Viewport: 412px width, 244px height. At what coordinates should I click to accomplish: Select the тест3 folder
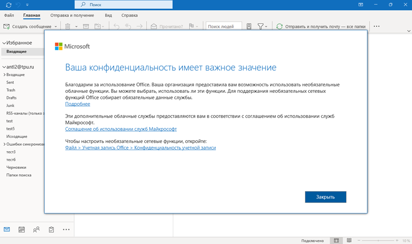point(11,152)
